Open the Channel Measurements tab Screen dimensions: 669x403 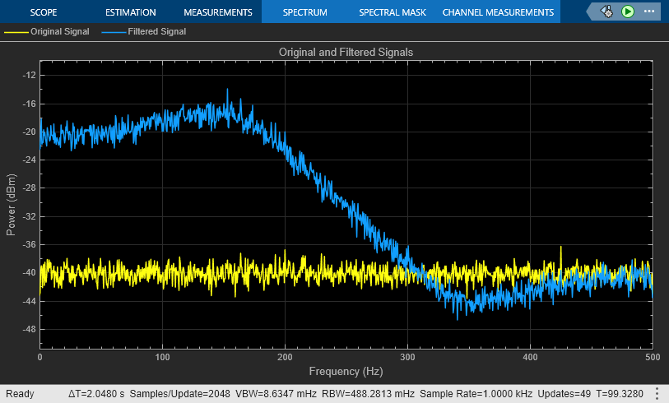[498, 12]
